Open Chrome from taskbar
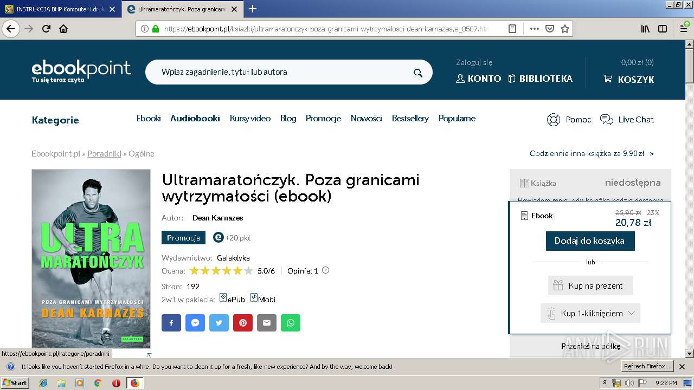 [98, 383]
